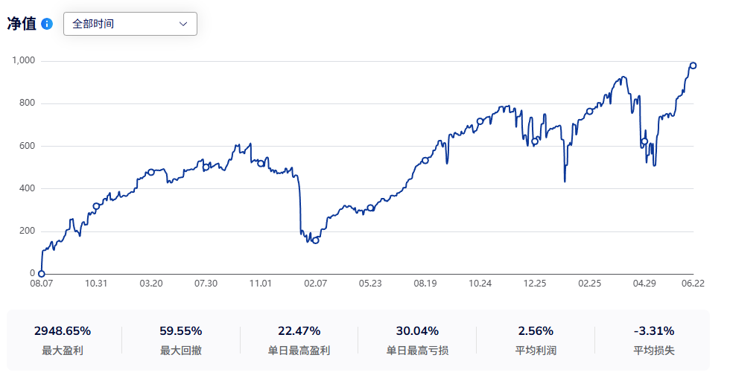Click the 06.22 x-axis date label

693,284
